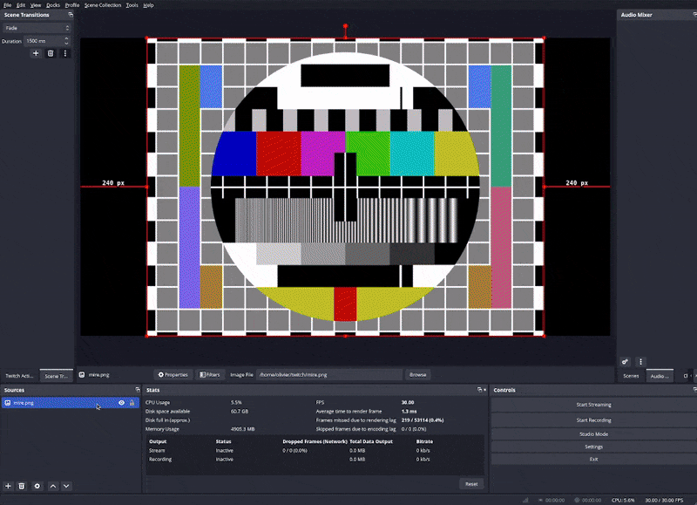The height and width of the screenshot is (505, 697).
Task: Click Start Streaming
Action: [593, 404]
